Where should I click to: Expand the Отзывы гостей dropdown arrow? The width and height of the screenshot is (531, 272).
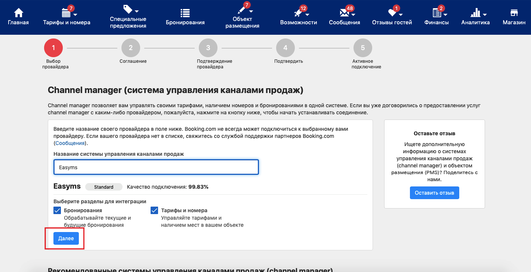401,15
